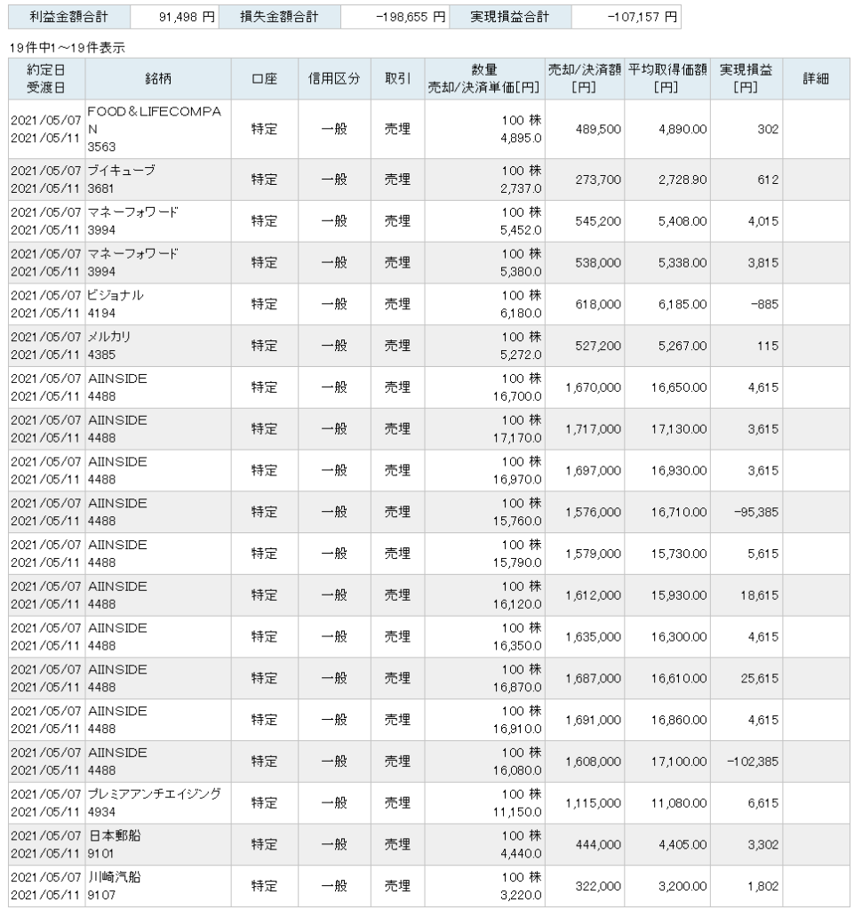The width and height of the screenshot is (854, 910).
Task: Click the 実現損益合計 label
Action: point(509,18)
